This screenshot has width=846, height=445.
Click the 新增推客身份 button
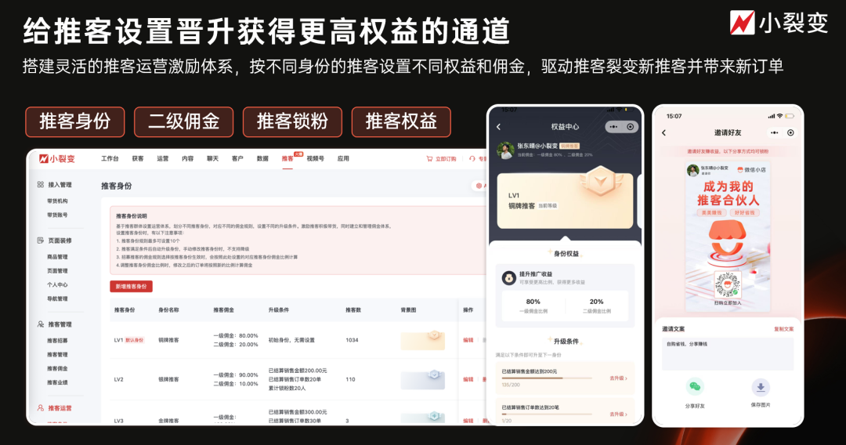coord(131,287)
